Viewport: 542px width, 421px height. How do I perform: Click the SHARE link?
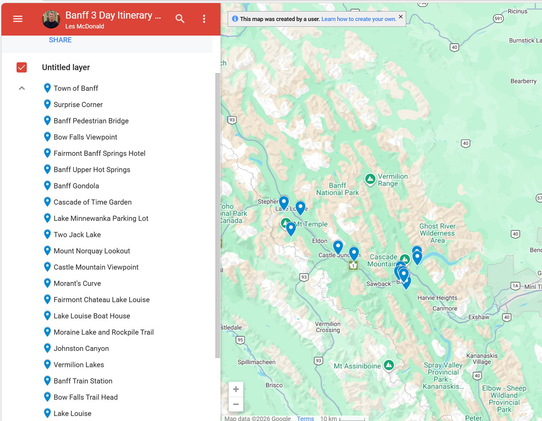click(x=60, y=40)
